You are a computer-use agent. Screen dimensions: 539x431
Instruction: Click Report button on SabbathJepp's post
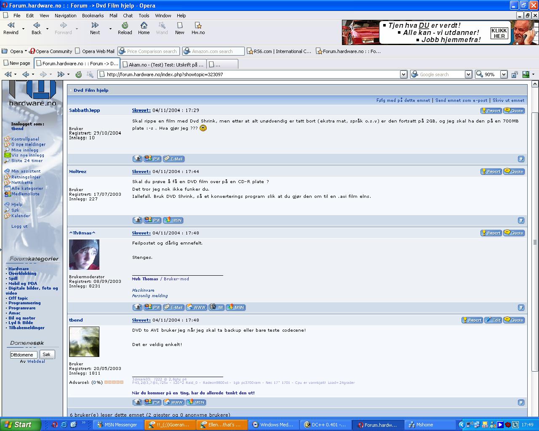point(491,111)
